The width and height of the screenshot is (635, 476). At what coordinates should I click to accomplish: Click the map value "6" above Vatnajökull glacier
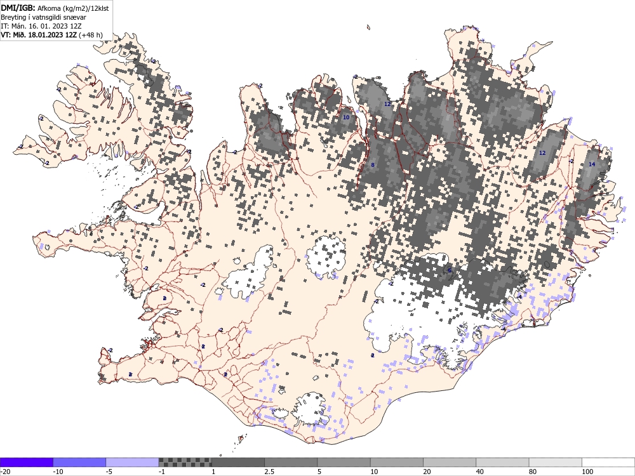(450, 270)
